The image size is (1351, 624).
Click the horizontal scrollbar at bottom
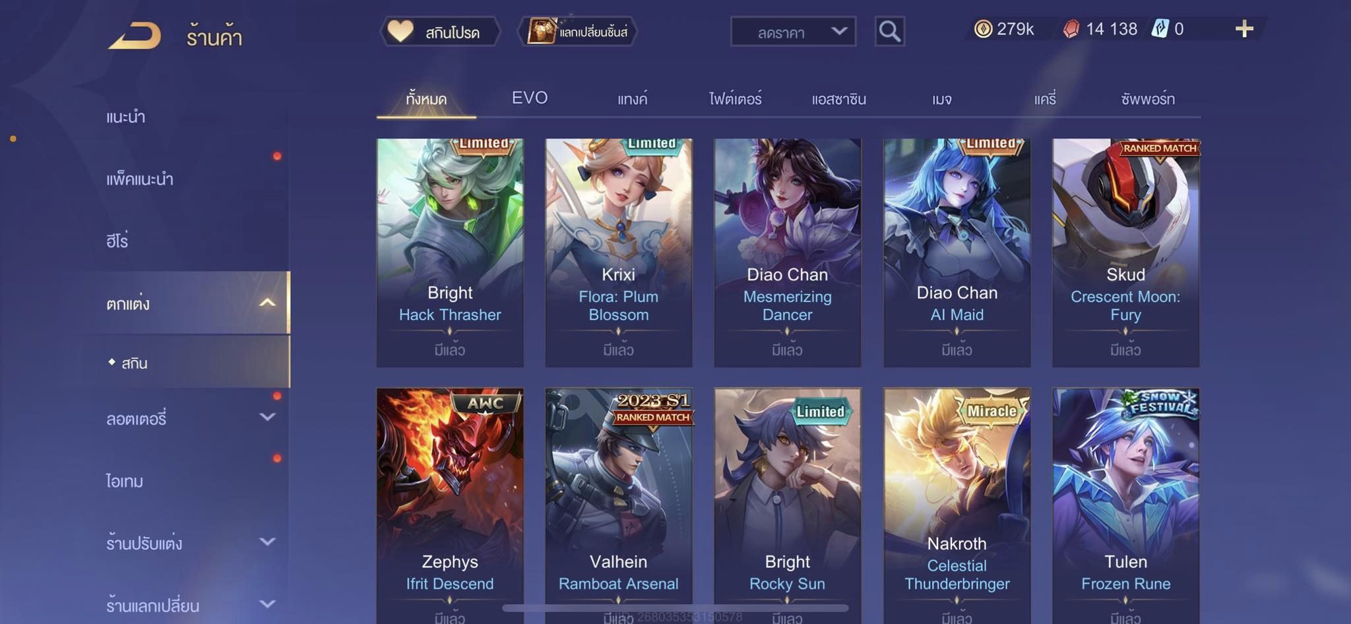pyautogui.click(x=675, y=608)
